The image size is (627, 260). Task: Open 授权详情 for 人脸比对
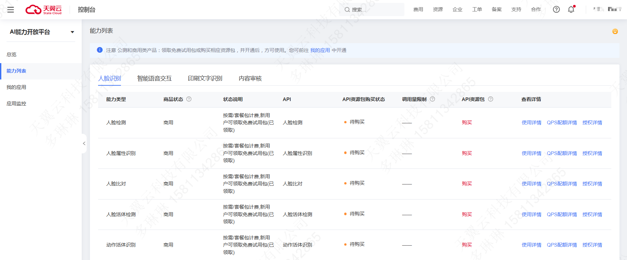pos(592,184)
